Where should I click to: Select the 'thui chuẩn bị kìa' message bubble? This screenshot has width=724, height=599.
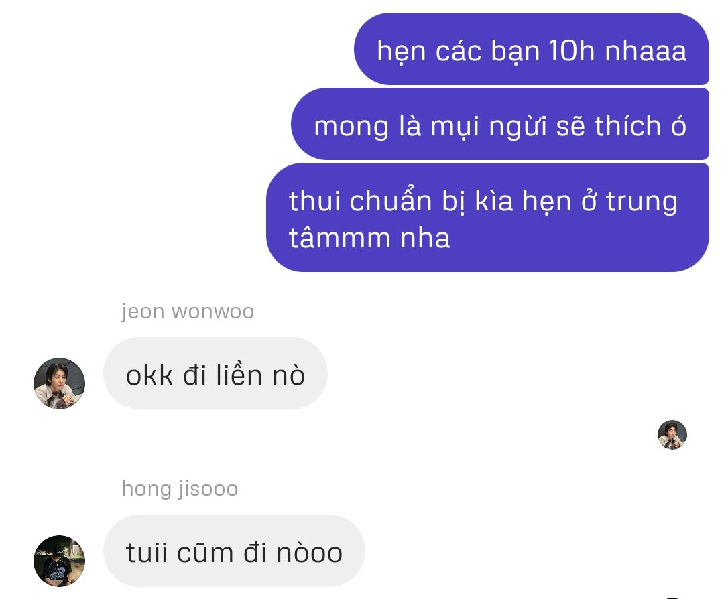[487, 217]
